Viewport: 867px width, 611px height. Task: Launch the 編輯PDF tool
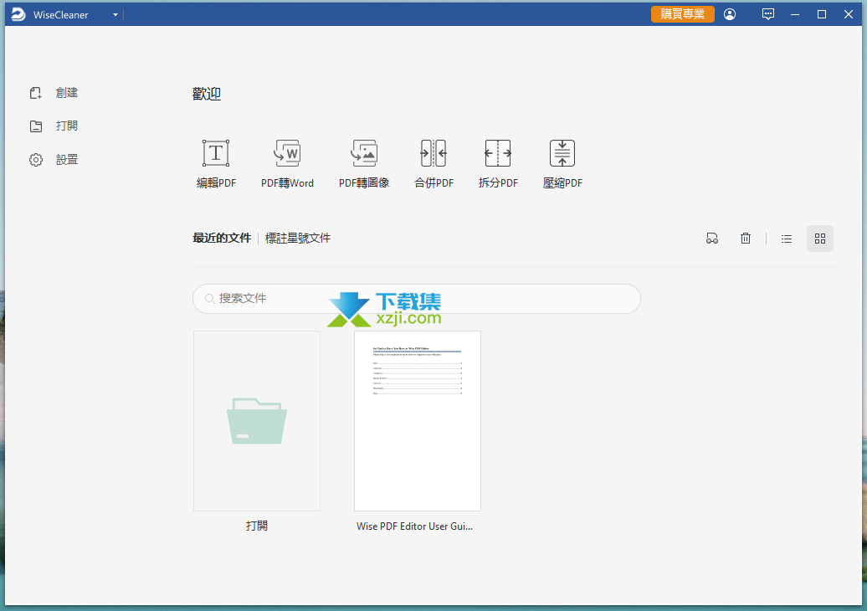pyautogui.click(x=216, y=164)
